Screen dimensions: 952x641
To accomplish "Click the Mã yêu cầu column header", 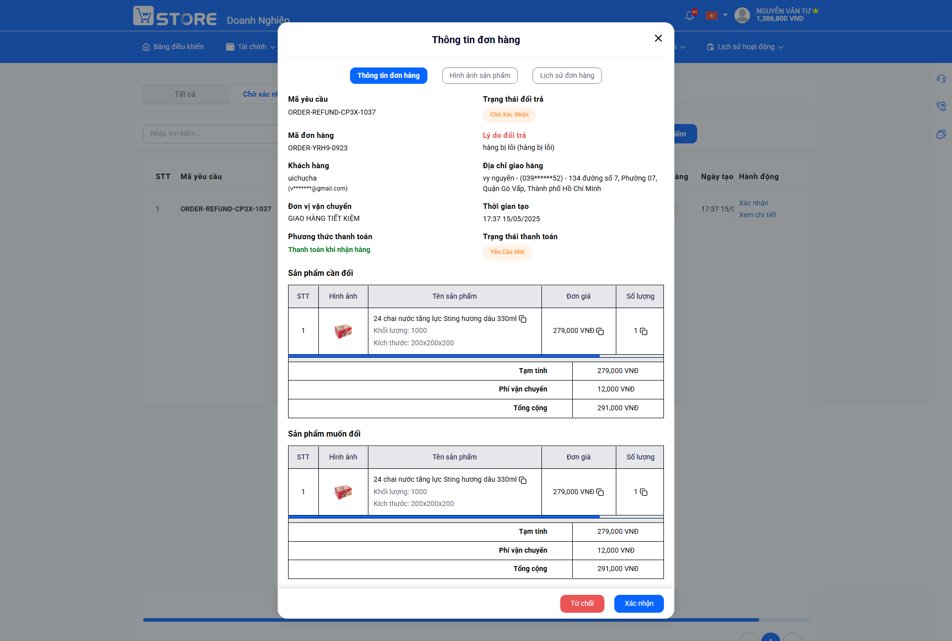I will 201,177.
